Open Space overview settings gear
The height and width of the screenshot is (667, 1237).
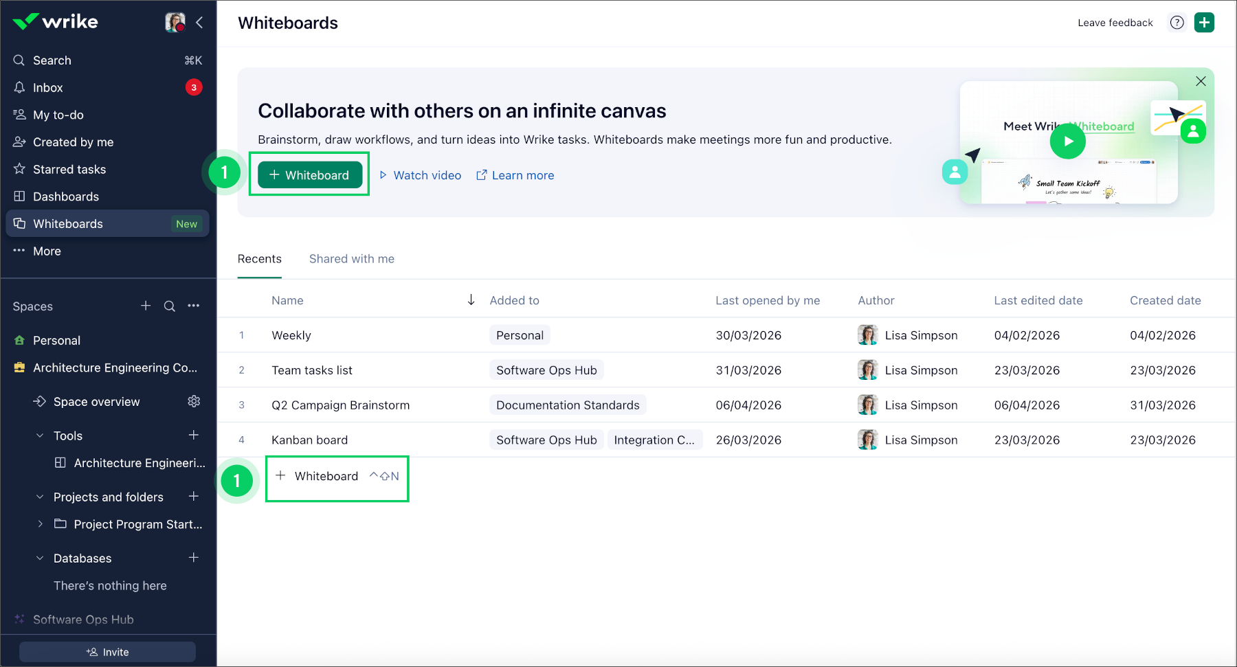pyautogui.click(x=194, y=401)
